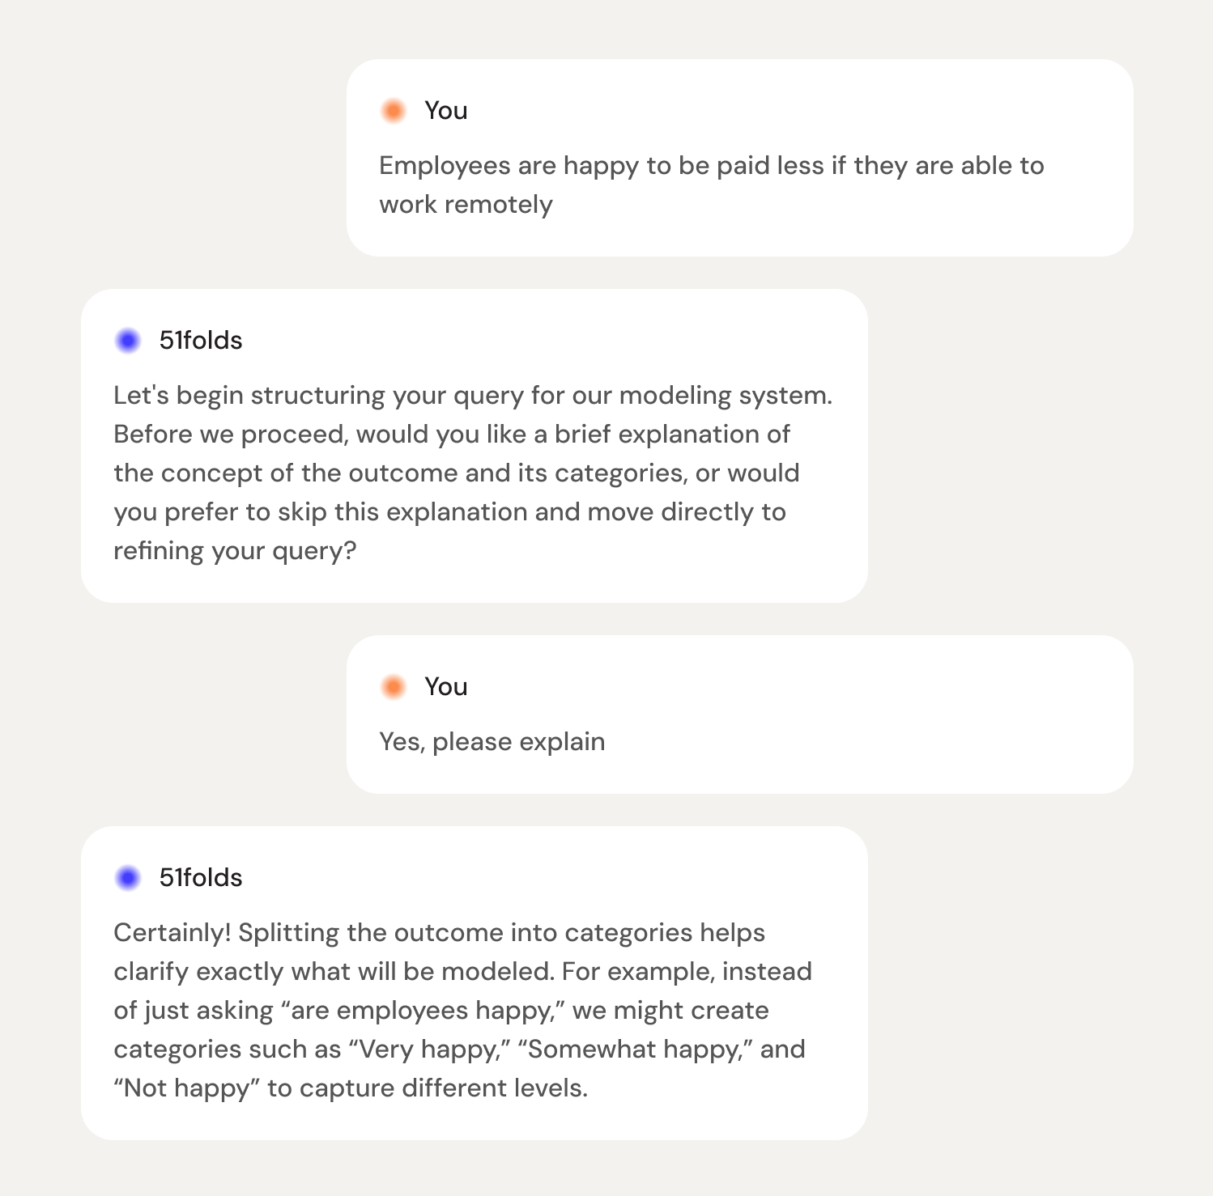Image resolution: width=1213 pixels, height=1196 pixels.
Task: Click the orange avatar beside "Yes, please explain" sender
Action: coord(394,687)
